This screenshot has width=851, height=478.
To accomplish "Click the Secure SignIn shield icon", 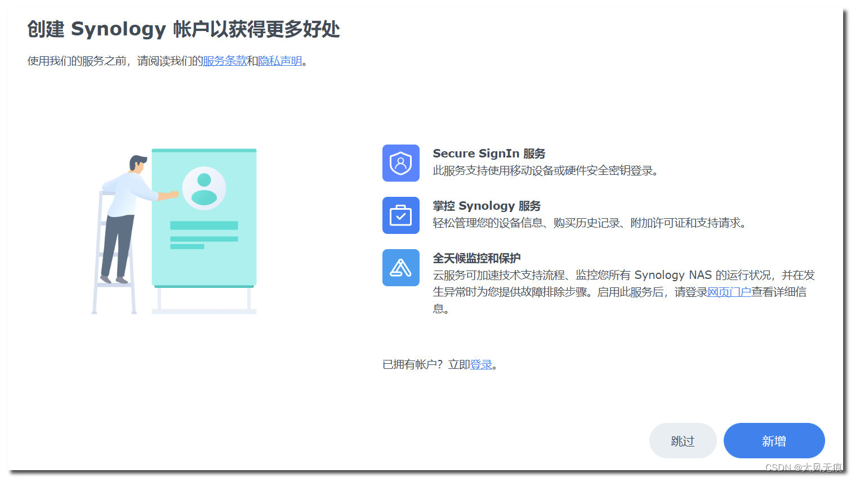I will point(400,163).
